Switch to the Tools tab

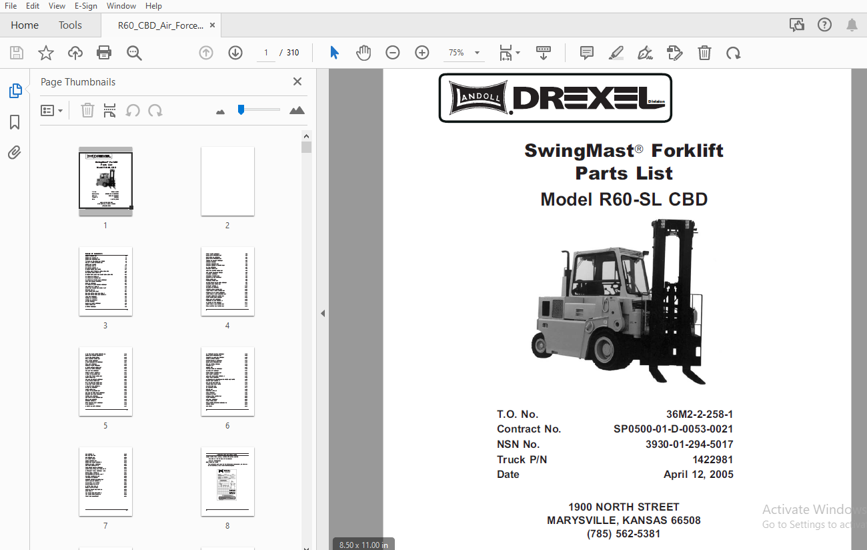70,25
